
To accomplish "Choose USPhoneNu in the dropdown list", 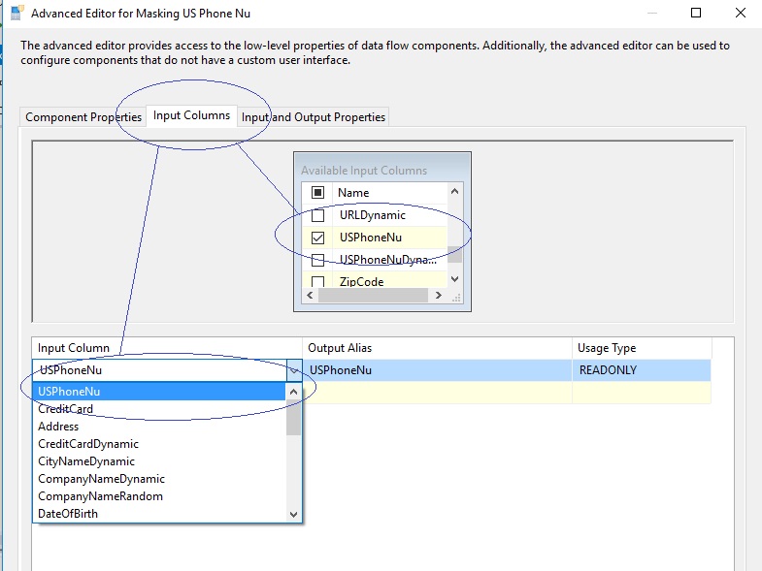I will 159,392.
